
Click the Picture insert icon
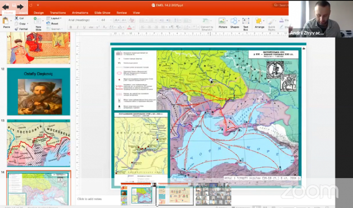(222, 21)
